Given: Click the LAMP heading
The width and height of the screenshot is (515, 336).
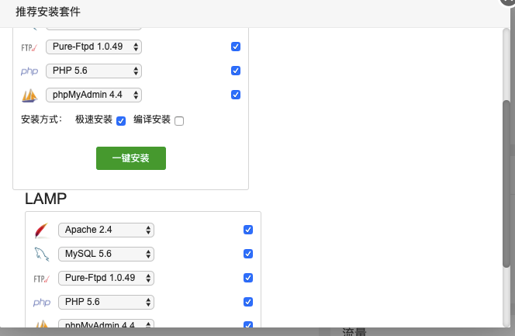Looking at the screenshot, I should point(46,199).
